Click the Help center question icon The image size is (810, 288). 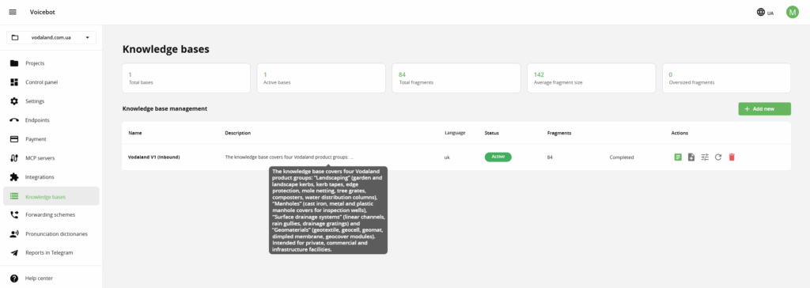[14, 279]
